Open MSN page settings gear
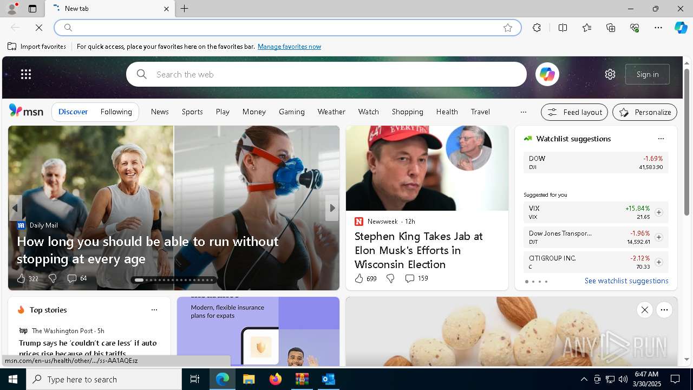 click(610, 74)
